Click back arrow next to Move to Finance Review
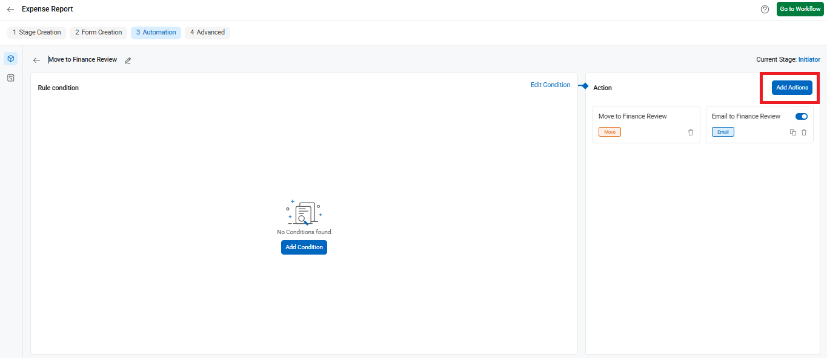The image size is (827, 358). (36, 60)
